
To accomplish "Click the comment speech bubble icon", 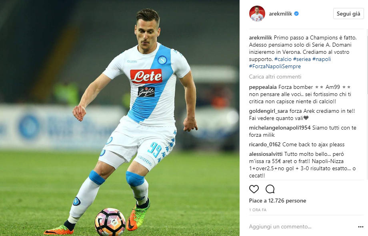I will click(x=270, y=189).
